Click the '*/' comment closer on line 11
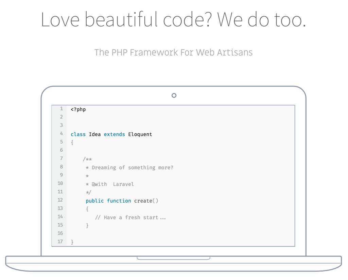Image resolution: width=348 pixels, height=280 pixels. tap(89, 192)
